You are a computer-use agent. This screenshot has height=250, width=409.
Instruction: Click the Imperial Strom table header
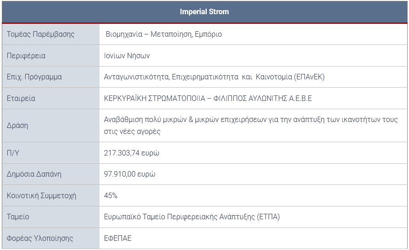(204, 12)
